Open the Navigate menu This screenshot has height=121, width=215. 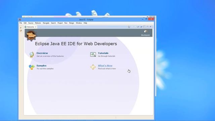point(46,23)
